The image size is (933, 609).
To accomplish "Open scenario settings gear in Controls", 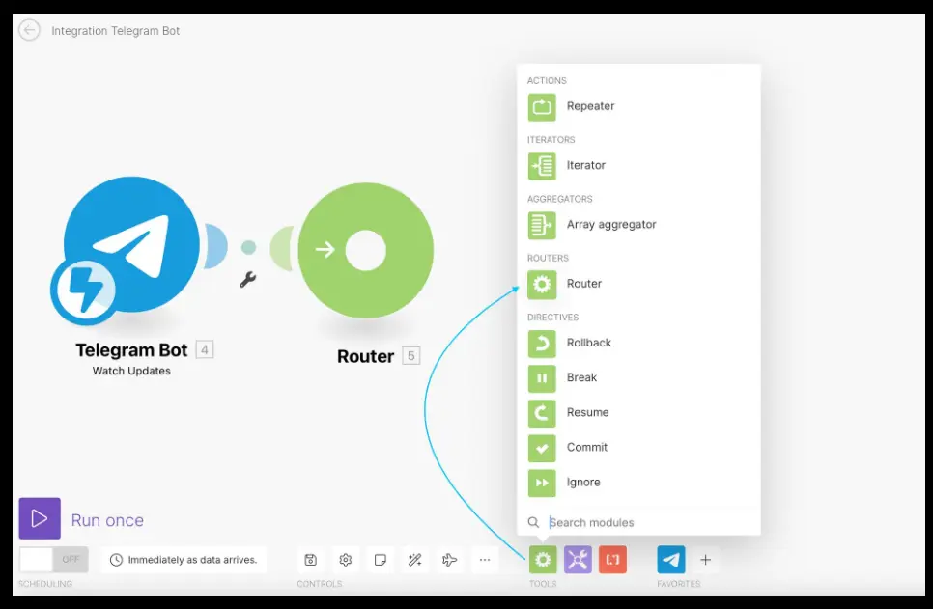I will [x=345, y=560].
